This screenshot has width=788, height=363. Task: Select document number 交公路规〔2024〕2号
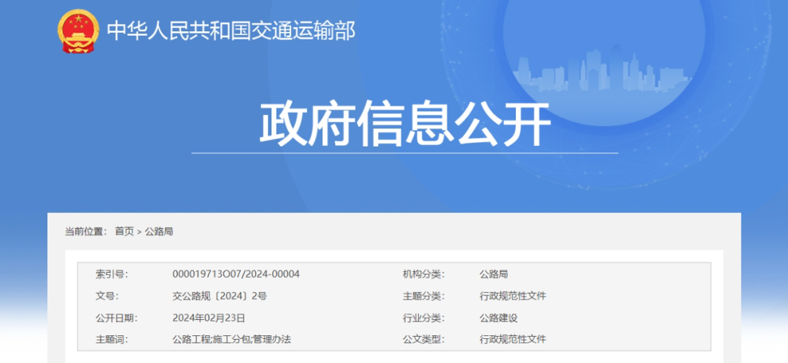220,296
